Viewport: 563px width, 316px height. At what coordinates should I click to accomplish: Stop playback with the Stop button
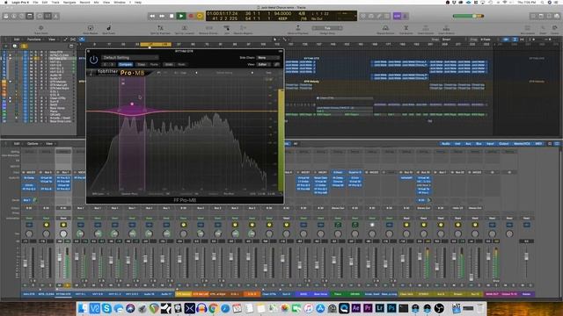pyautogui.click(x=172, y=16)
